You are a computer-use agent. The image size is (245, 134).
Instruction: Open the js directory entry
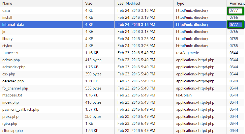pos(4,32)
